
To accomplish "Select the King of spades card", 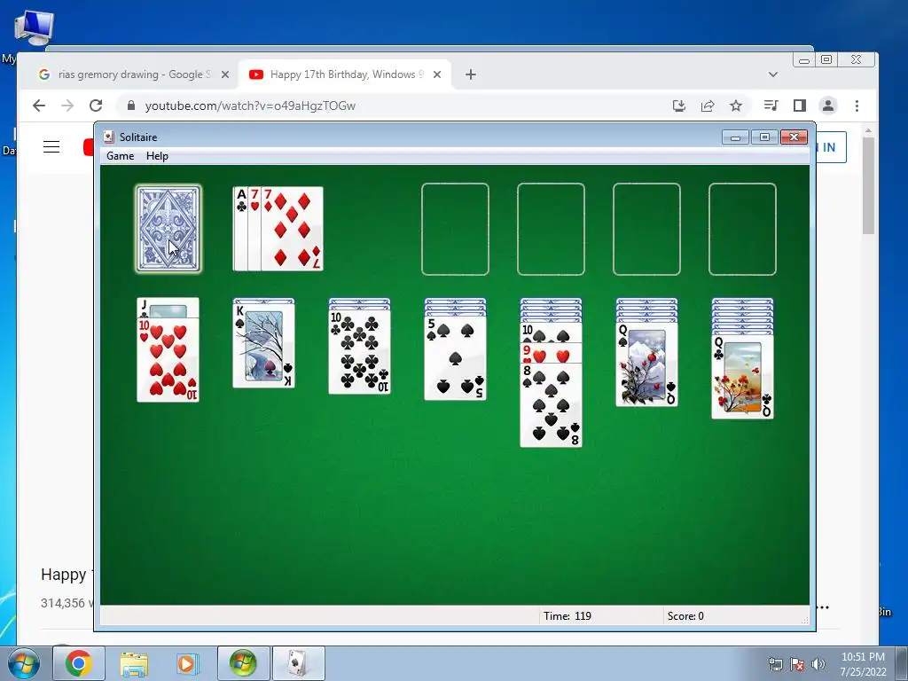I will click(x=263, y=346).
